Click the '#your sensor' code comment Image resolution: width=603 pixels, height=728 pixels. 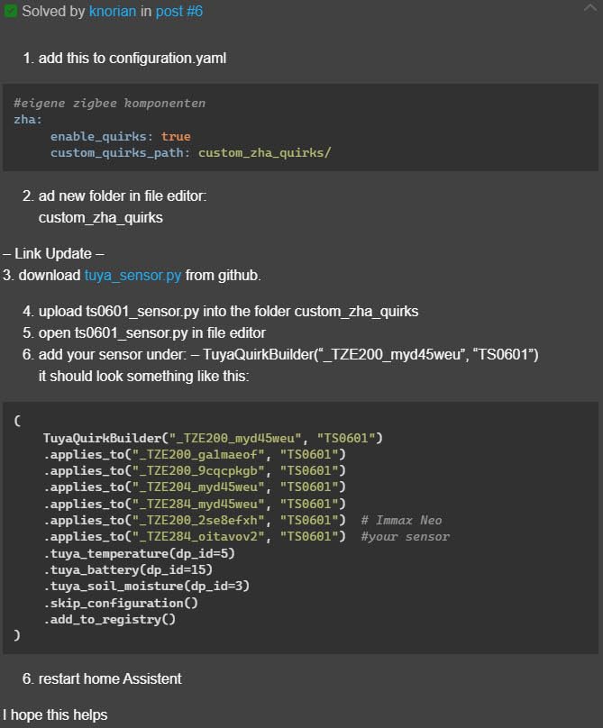click(405, 536)
